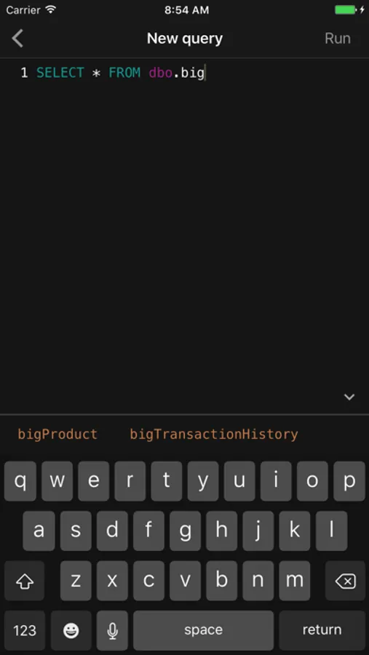This screenshot has height=655, width=369.
Task: Tap the letter g key
Action: tap(185, 531)
